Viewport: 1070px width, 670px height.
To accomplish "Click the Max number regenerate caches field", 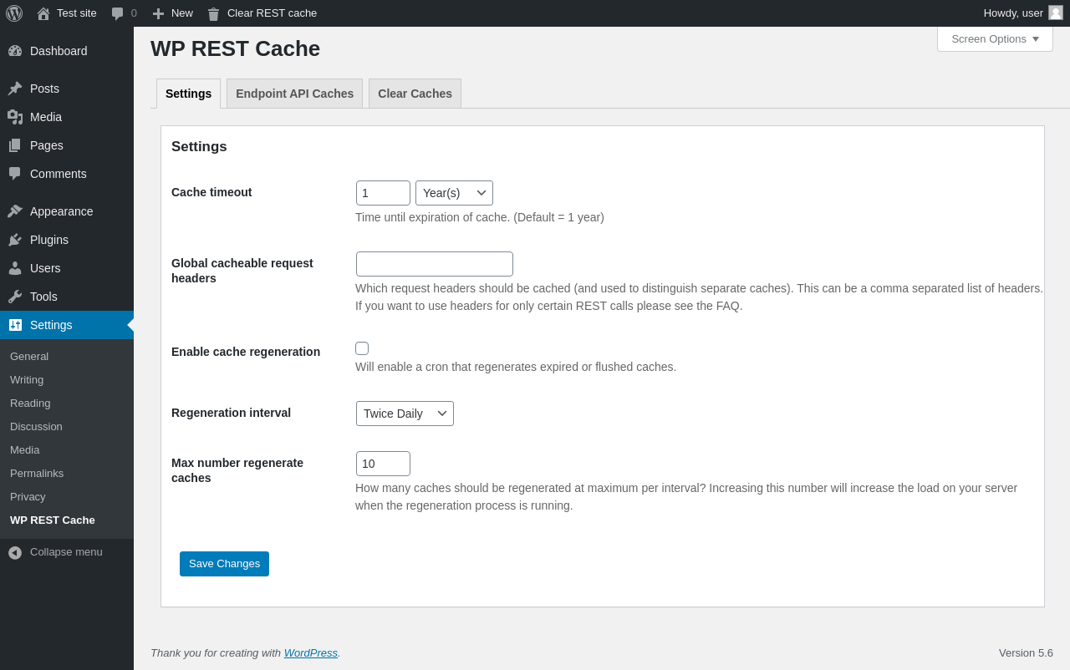I will coord(383,464).
